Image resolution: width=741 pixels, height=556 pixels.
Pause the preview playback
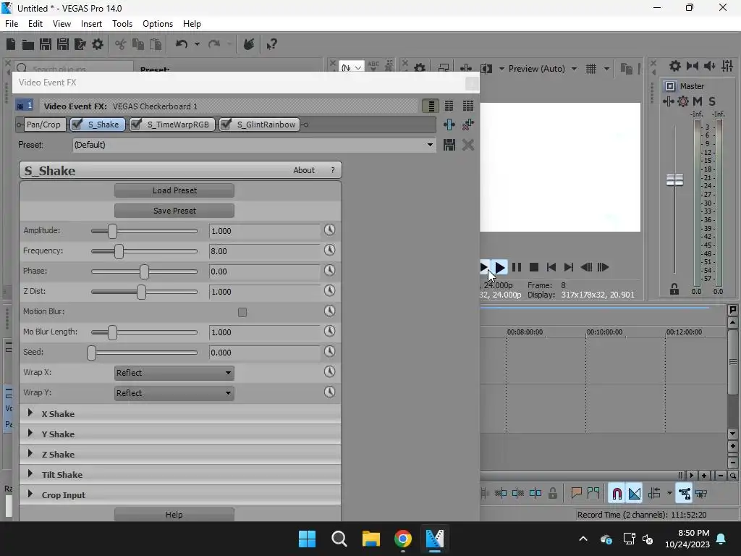517,268
